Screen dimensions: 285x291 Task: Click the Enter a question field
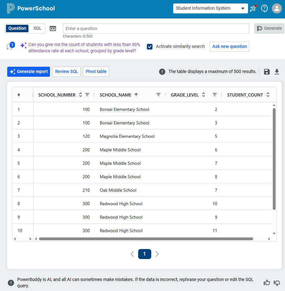(x=156, y=29)
